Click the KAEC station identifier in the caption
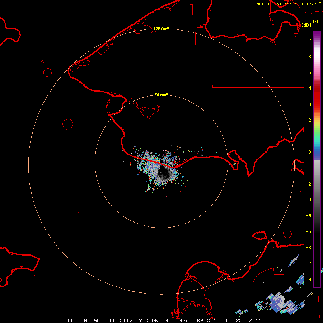Screen dimensions: 323x323 tap(203, 320)
